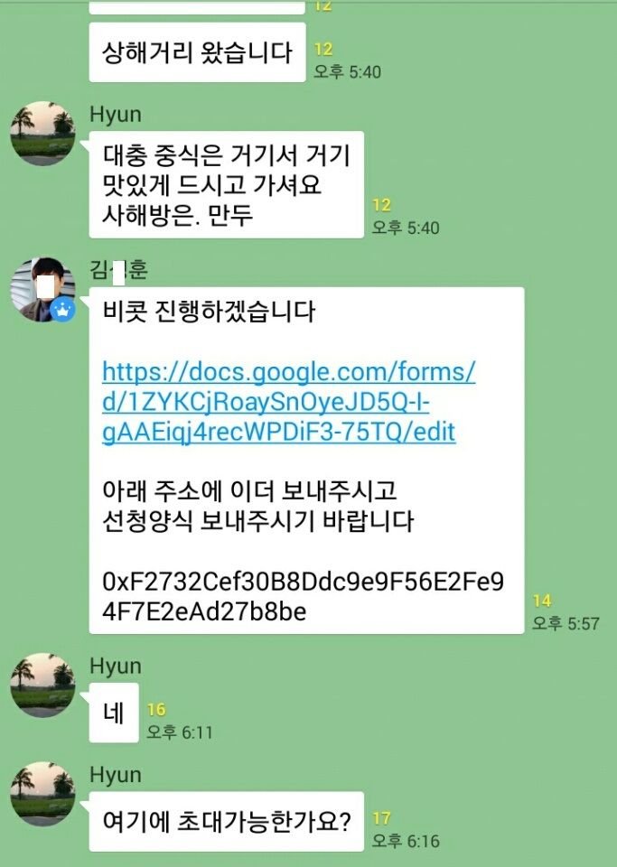Tap the 김훈 sender name label
617x867 pixels.
[119, 270]
